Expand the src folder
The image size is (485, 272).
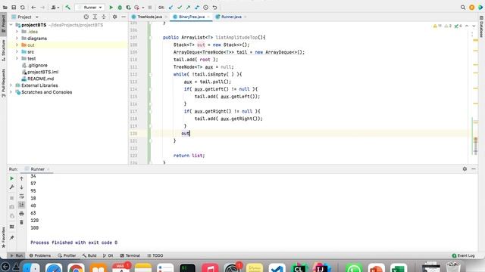tap(17, 52)
